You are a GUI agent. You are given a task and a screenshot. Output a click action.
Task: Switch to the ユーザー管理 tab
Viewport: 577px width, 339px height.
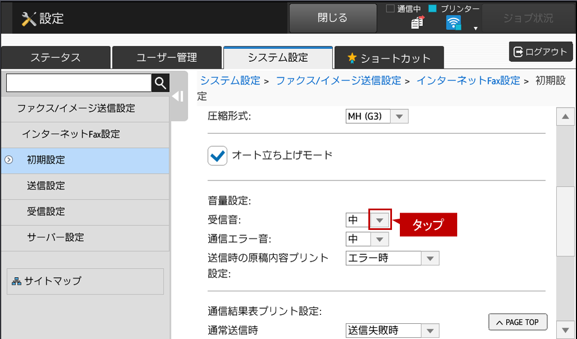(166, 58)
